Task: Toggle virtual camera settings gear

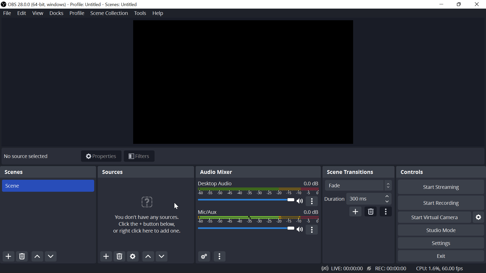Action: [479, 217]
